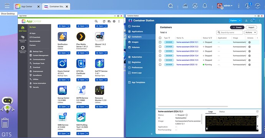Check the box for home-assistant-2024.12.1
The image size is (265, 138).
tap(160, 42)
